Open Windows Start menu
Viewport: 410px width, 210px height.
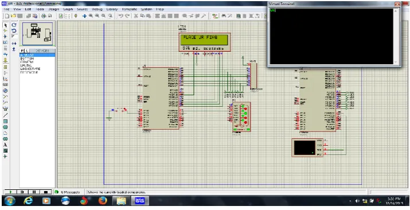[10, 201]
